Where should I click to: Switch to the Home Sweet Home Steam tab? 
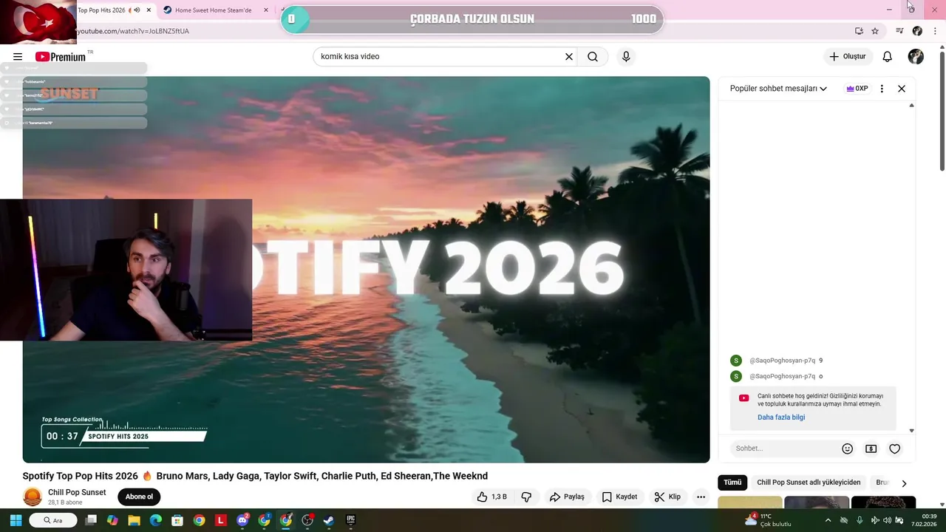pyautogui.click(x=214, y=10)
